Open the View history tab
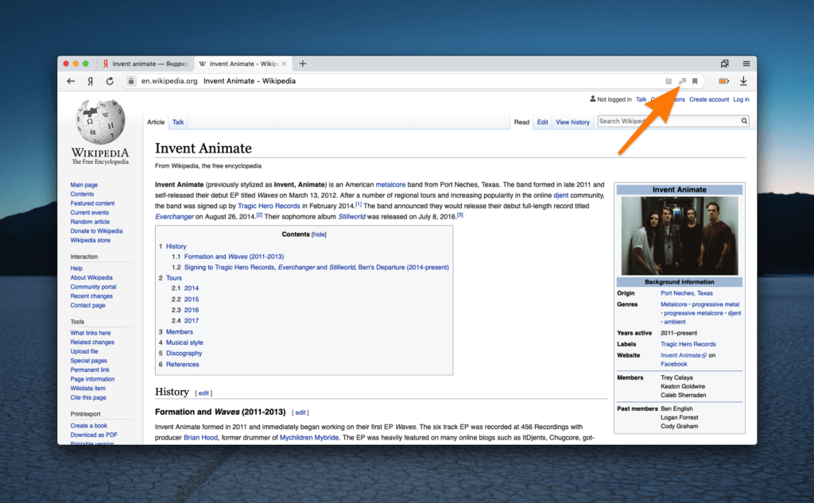The width and height of the screenshot is (814, 503). click(x=572, y=122)
